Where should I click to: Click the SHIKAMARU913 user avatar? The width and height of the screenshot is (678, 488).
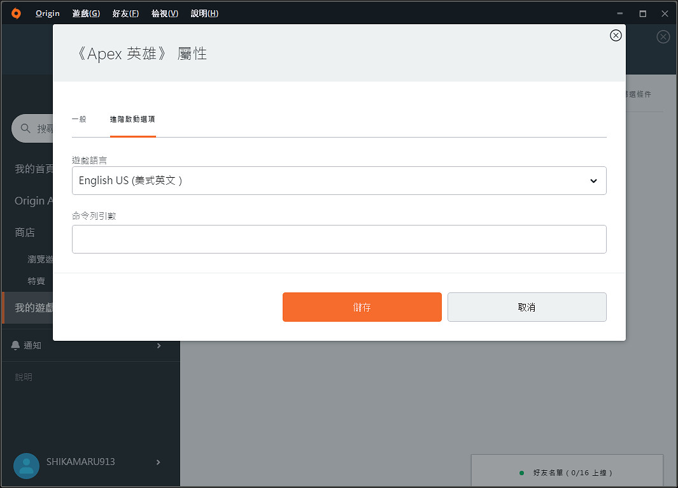pyautogui.click(x=26, y=466)
